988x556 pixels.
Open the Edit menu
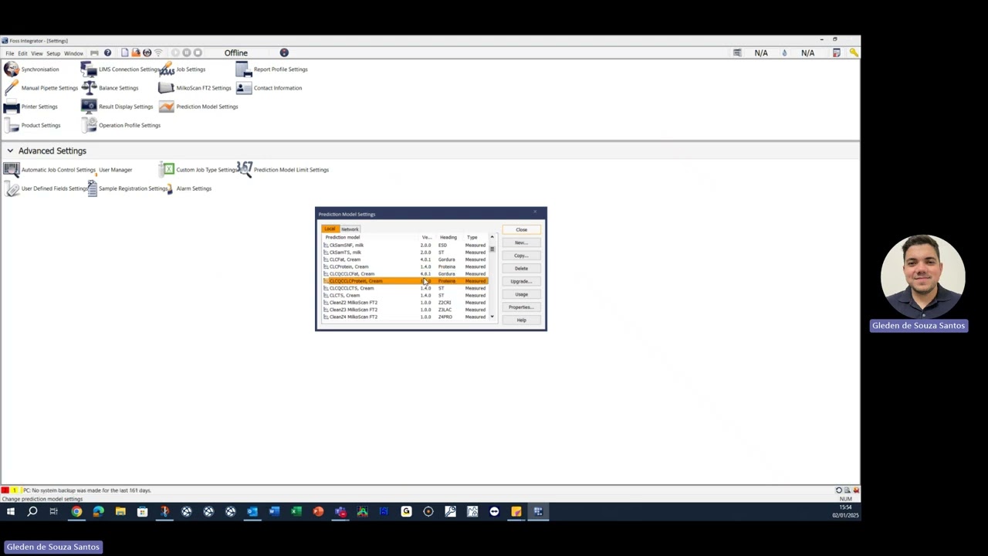point(22,53)
